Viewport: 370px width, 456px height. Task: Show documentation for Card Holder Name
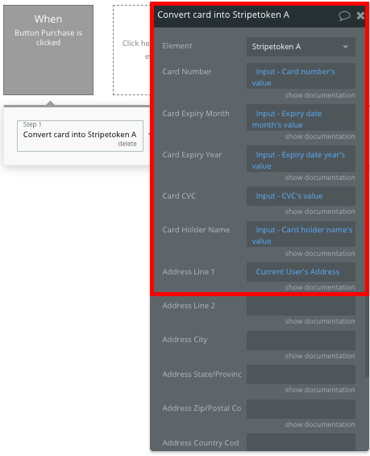(x=320, y=253)
